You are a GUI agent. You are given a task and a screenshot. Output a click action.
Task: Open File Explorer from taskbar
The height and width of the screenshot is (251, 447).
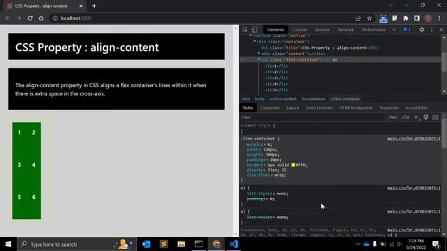tap(181, 244)
